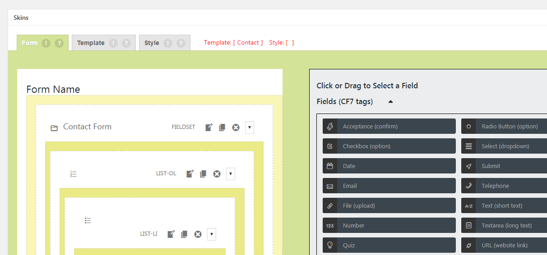
Task: Click the edit icon on the LIST-OL row
Action: [190, 174]
